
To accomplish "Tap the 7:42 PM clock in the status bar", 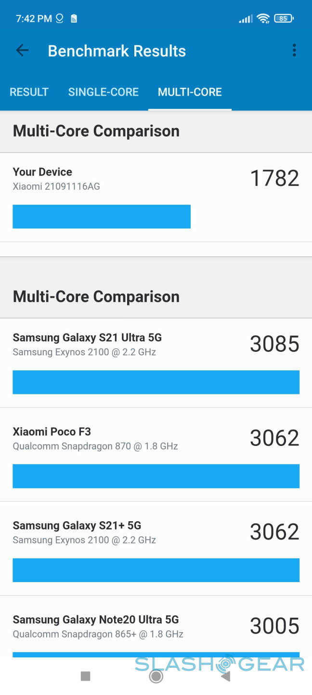I will (x=34, y=19).
